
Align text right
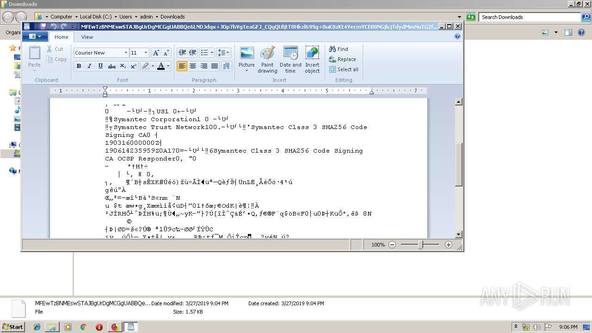pos(204,66)
